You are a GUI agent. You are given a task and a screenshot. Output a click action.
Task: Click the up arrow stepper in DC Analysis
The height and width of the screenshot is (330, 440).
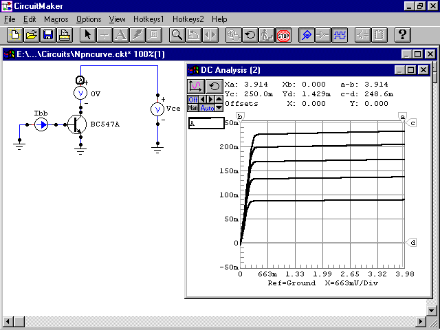pos(219,99)
